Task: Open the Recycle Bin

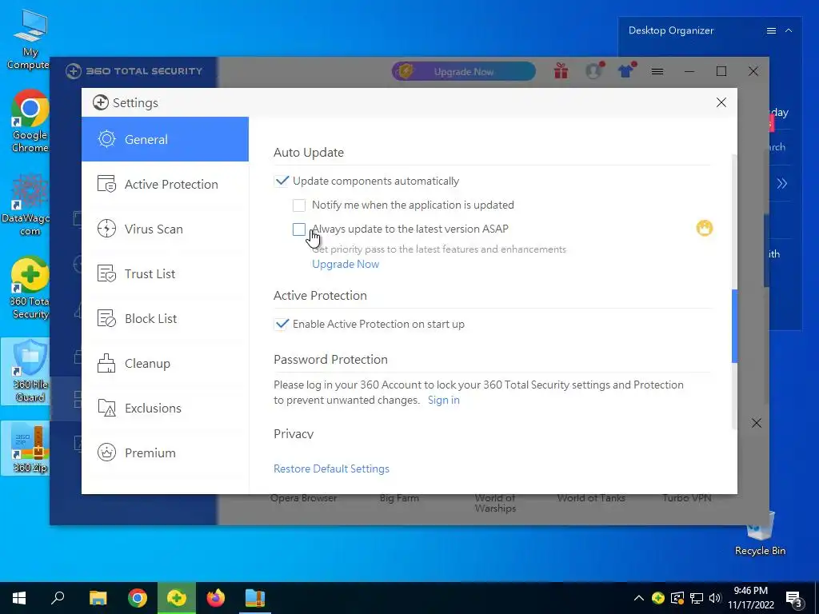Action: (x=760, y=532)
